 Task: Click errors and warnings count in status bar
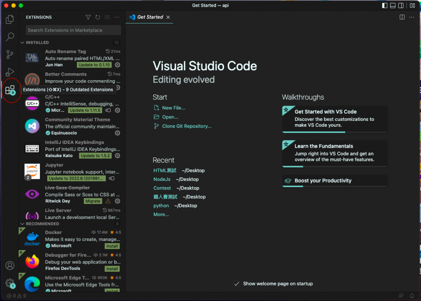pyautogui.click(x=16, y=296)
